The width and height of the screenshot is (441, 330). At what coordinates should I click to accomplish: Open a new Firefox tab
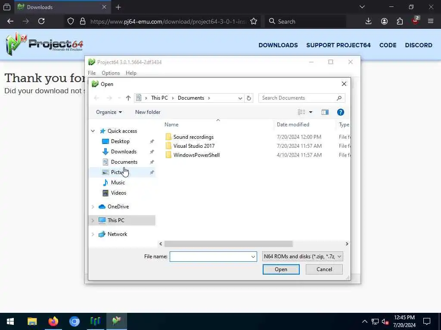coord(118,7)
